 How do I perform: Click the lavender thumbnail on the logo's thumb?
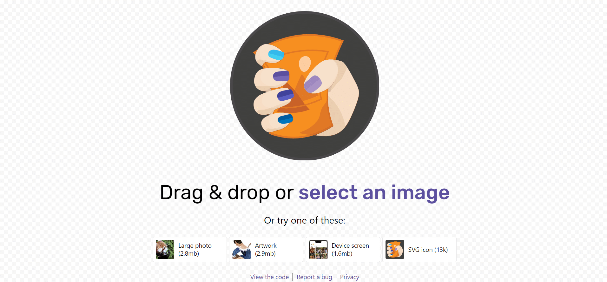(x=313, y=84)
